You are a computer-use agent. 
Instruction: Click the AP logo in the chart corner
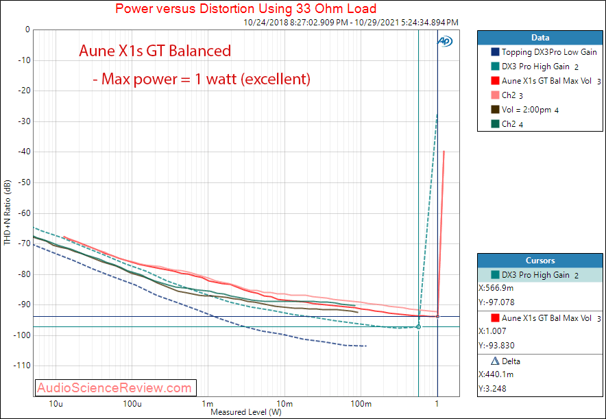pos(444,41)
